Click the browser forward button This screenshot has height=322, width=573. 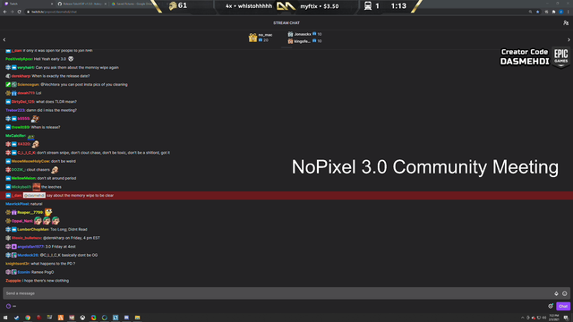click(x=12, y=12)
